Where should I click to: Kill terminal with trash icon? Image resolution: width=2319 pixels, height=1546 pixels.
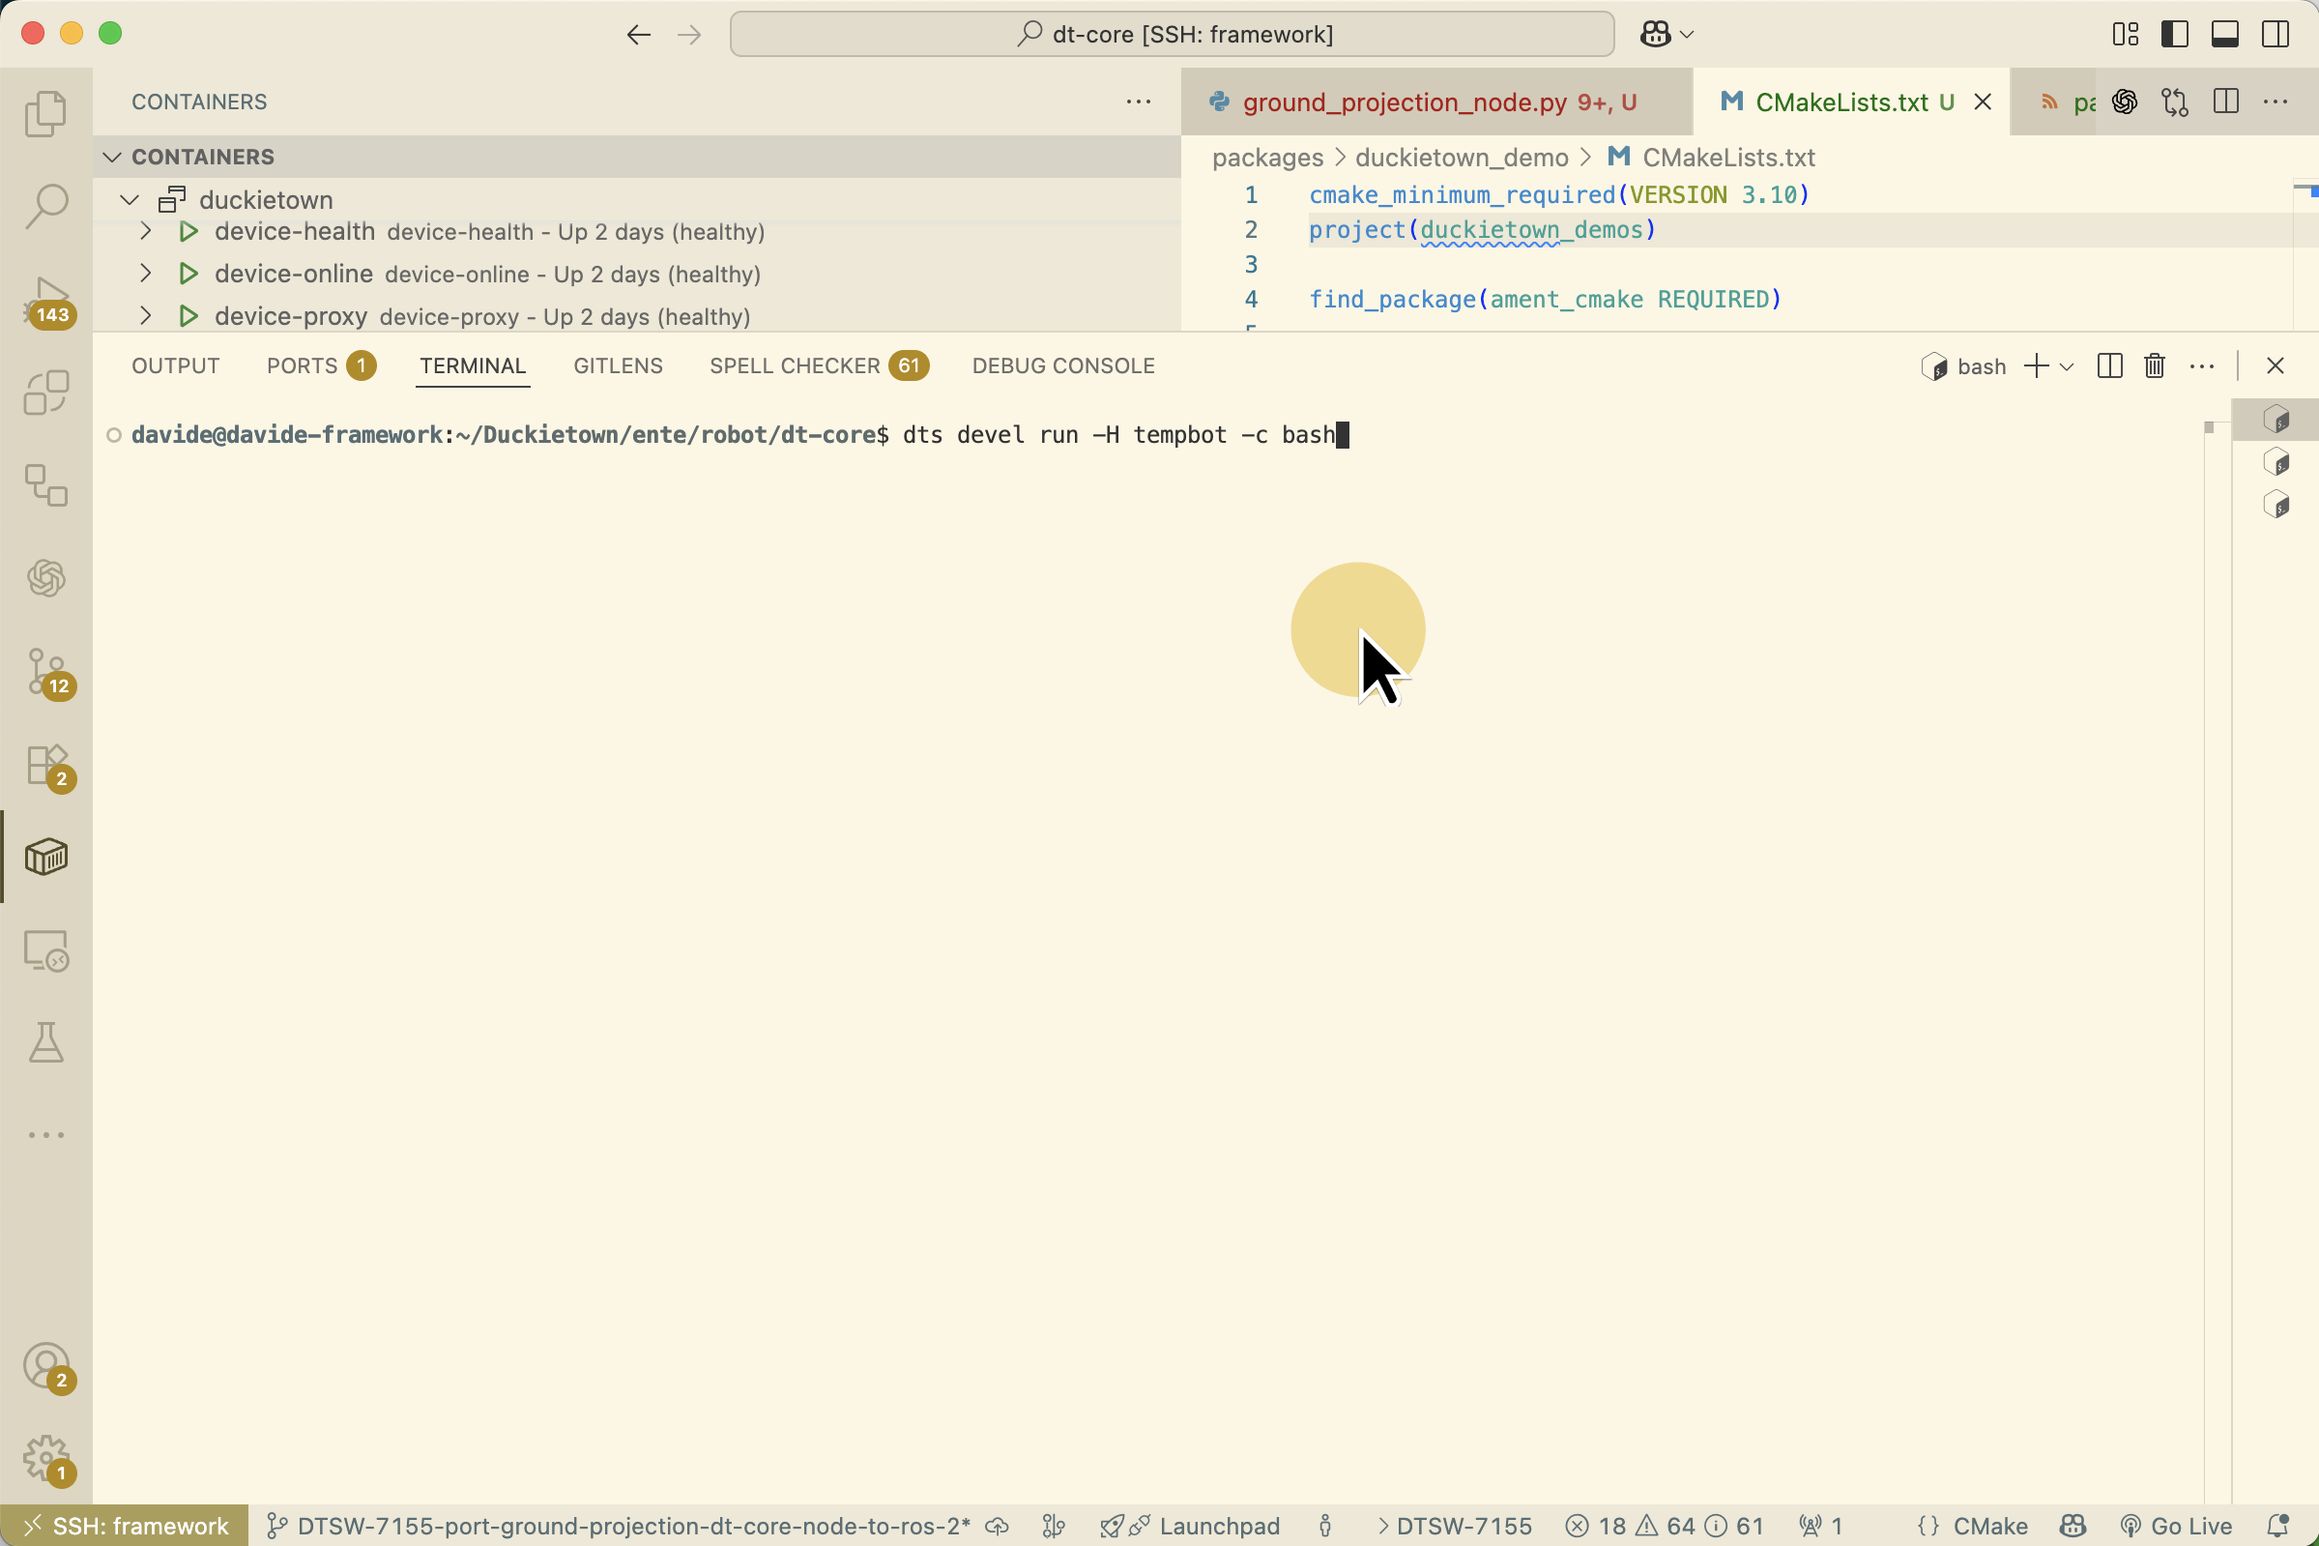click(x=2155, y=365)
